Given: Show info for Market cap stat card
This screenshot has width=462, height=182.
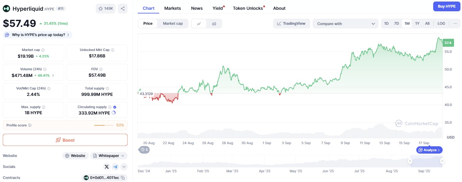Looking at the screenshot, I should (x=43, y=50).
